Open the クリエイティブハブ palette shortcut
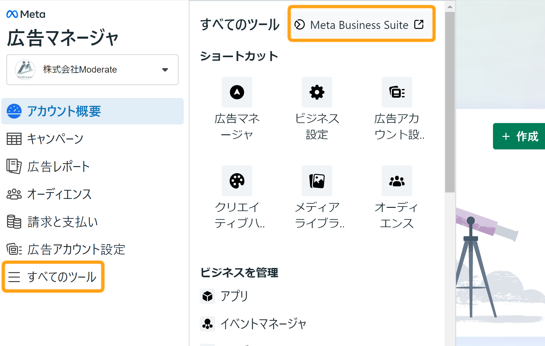Image resolution: width=545 pixels, height=346 pixels. (237, 181)
